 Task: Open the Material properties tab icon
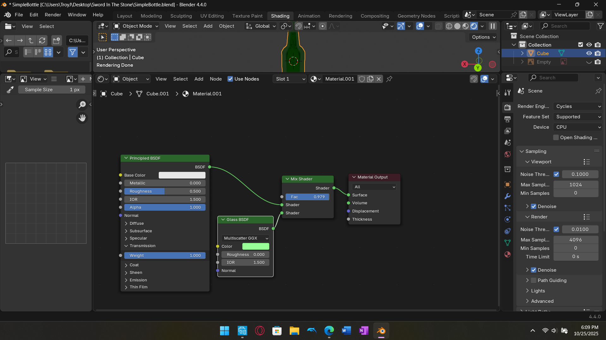508,254
